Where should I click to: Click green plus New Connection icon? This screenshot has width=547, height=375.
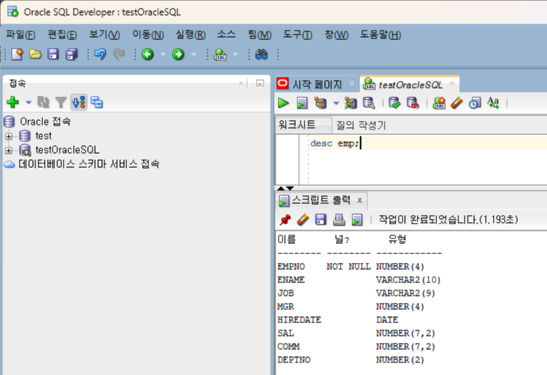click(x=13, y=102)
